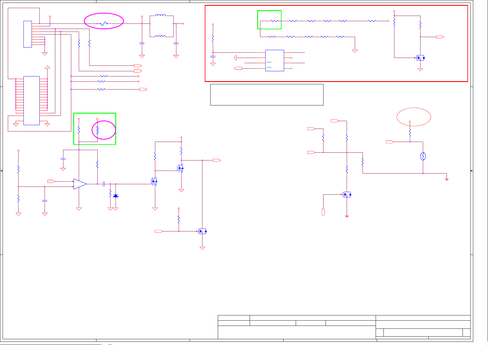Select the terminal circle right of the choke output
Image resolution: width=488 pixels, height=345 pixels.
(184, 24)
